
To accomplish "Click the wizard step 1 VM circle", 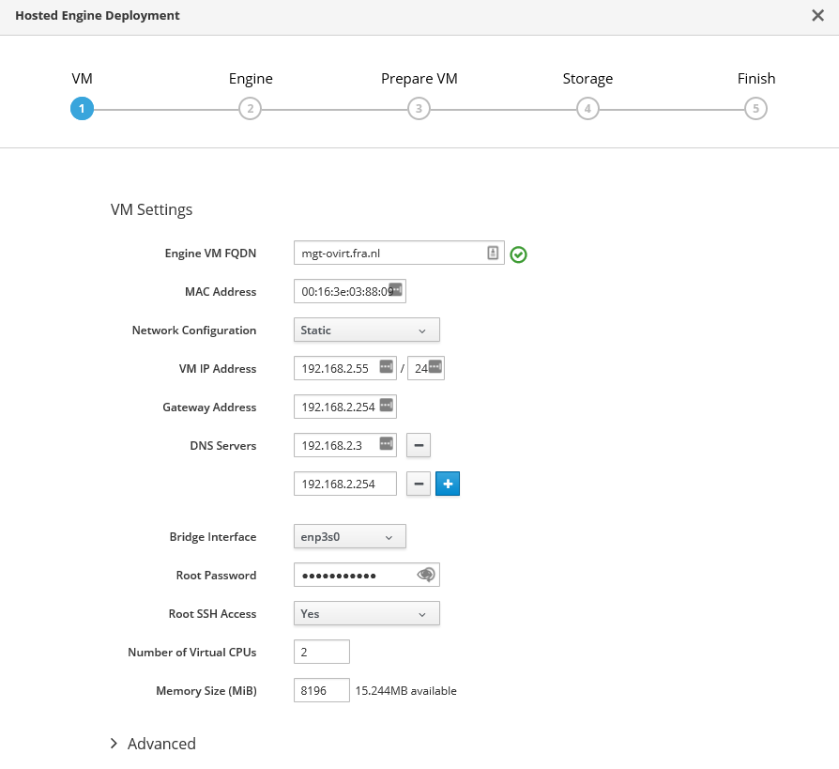I will tap(82, 109).
